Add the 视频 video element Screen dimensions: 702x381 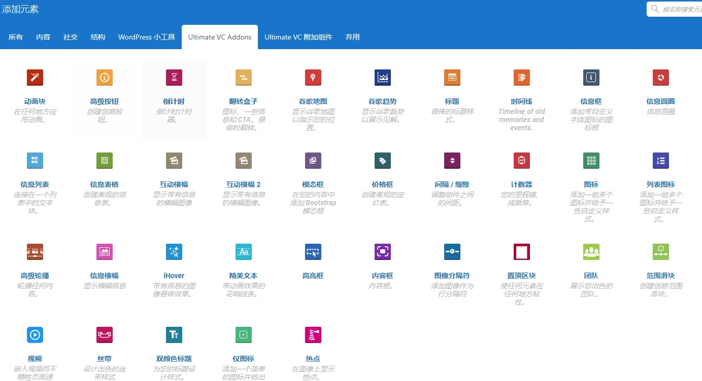(x=35, y=335)
